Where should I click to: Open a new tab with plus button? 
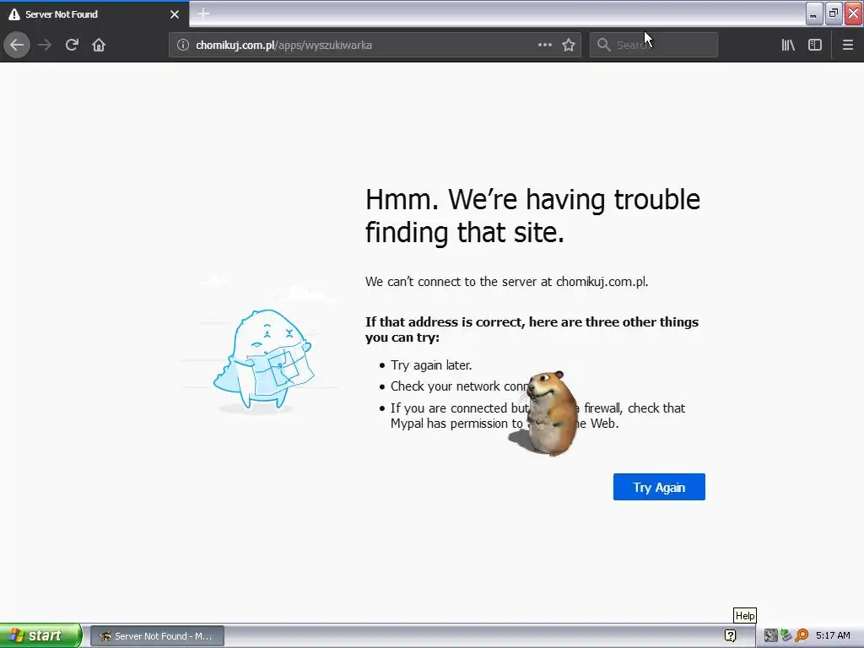click(x=203, y=13)
